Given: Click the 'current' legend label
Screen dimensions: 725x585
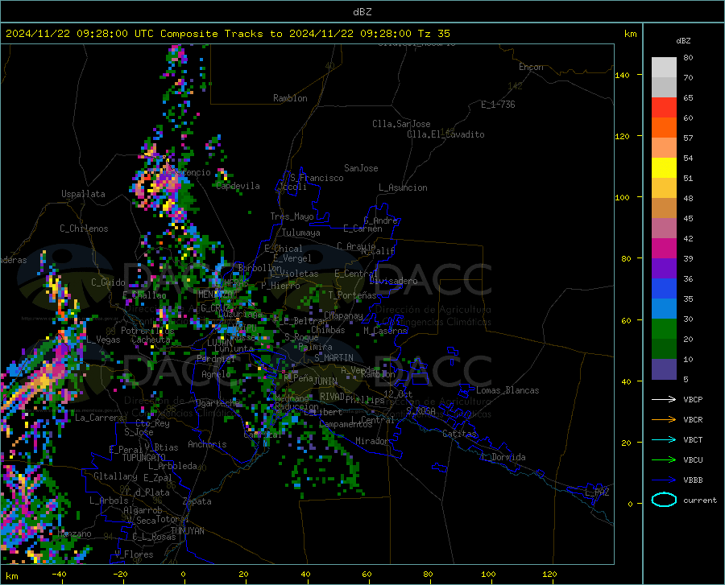Looking at the screenshot, I should point(699,500).
